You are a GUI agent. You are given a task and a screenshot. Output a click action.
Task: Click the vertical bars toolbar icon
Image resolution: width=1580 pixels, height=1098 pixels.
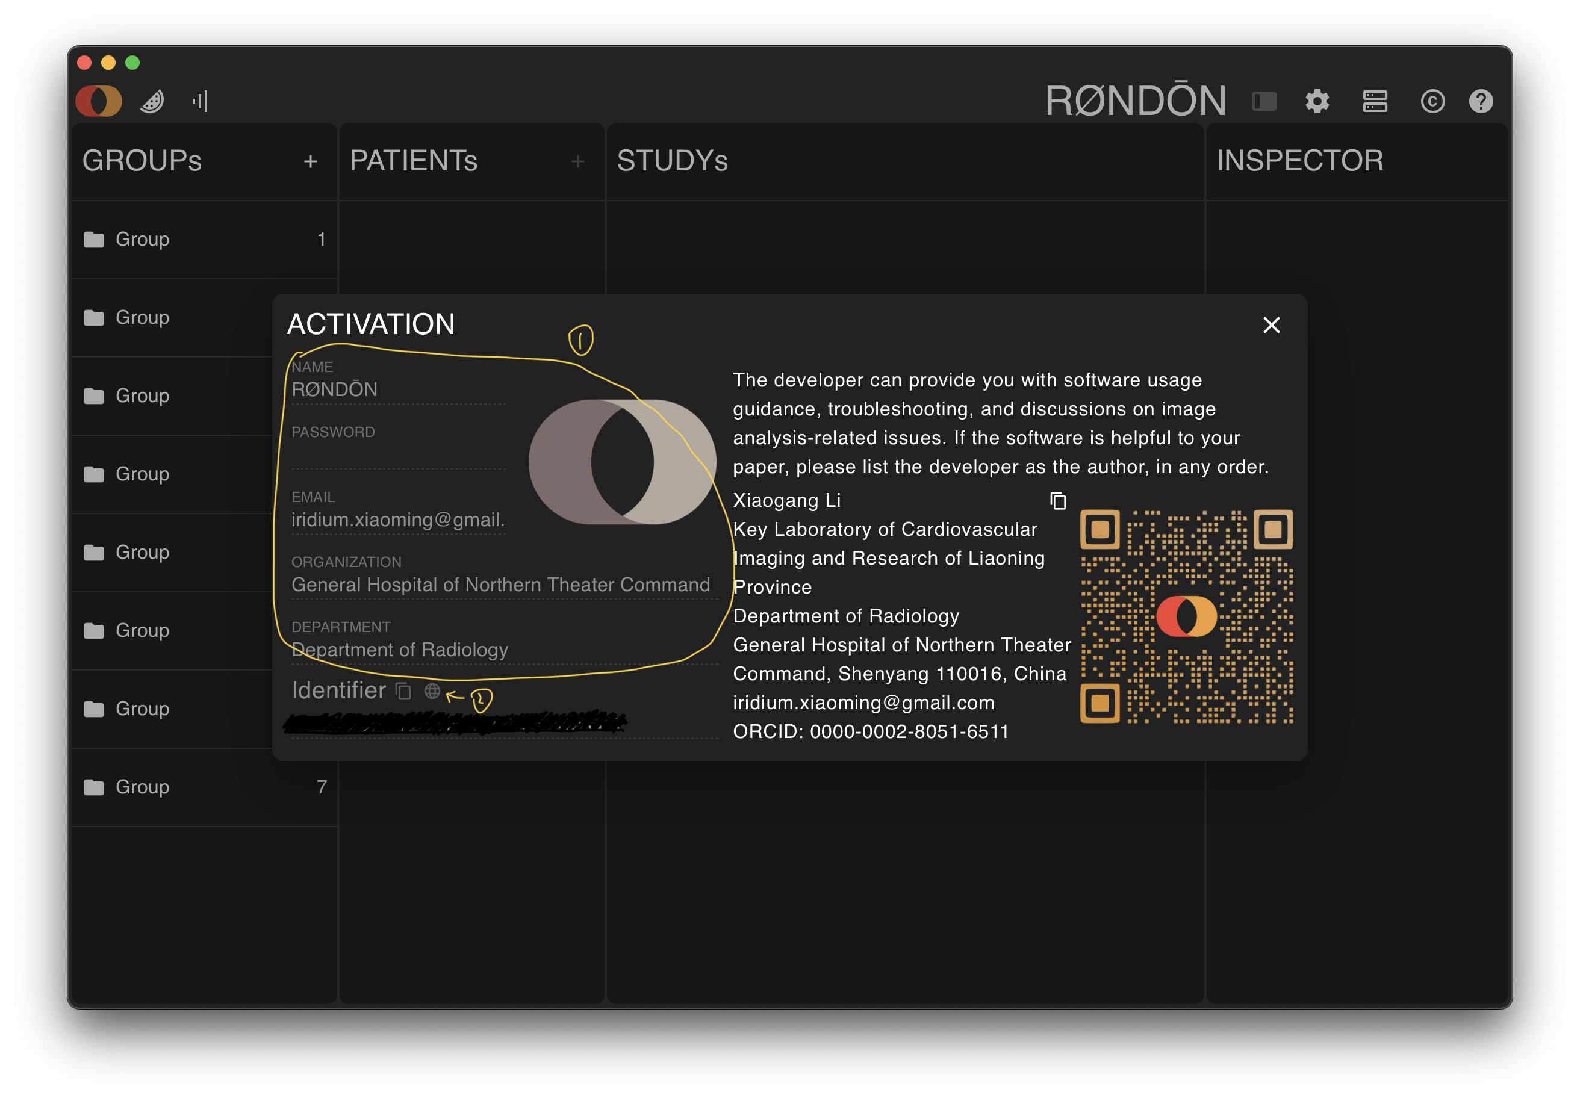click(201, 101)
